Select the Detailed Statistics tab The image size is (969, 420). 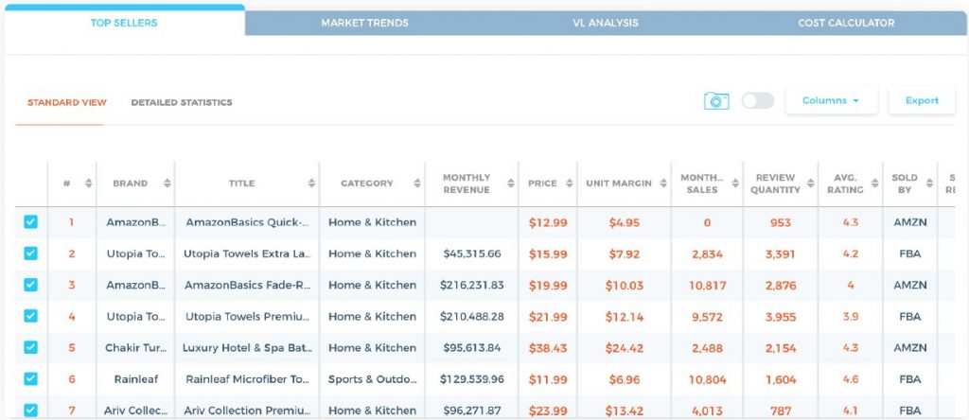pyautogui.click(x=182, y=102)
